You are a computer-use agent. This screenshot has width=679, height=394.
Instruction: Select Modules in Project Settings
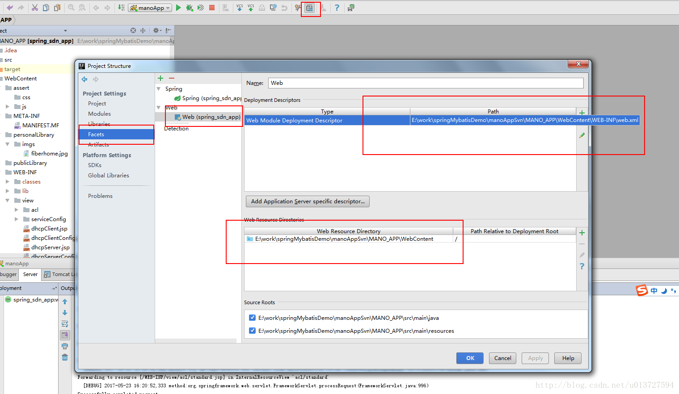(x=99, y=113)
